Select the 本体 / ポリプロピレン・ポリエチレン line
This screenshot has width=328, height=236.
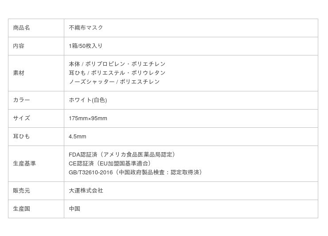coord(117,64)
